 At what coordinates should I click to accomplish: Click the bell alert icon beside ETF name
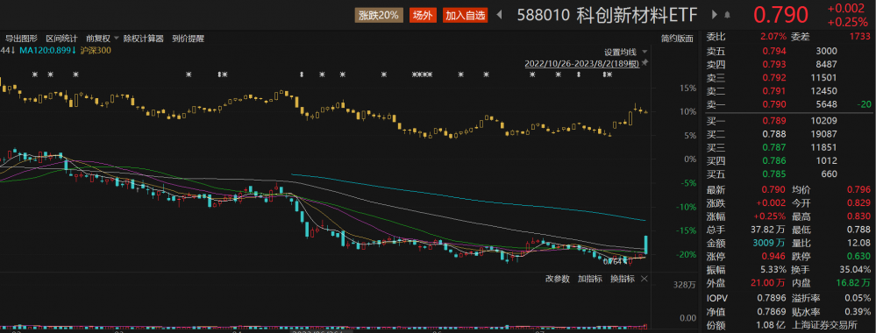[728, 16]
